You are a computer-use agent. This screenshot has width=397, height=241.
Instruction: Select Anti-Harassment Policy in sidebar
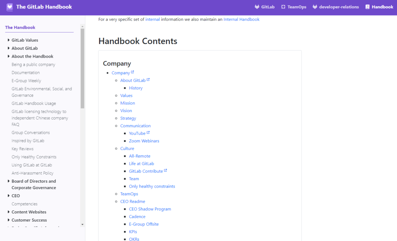click(33, 173)
